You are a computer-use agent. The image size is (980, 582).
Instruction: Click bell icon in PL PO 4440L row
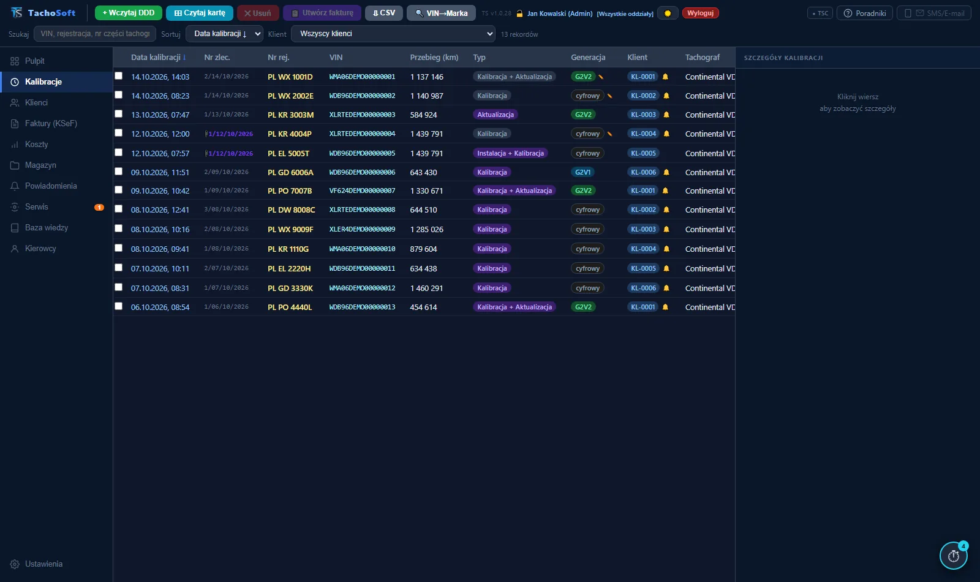point(665,307)
